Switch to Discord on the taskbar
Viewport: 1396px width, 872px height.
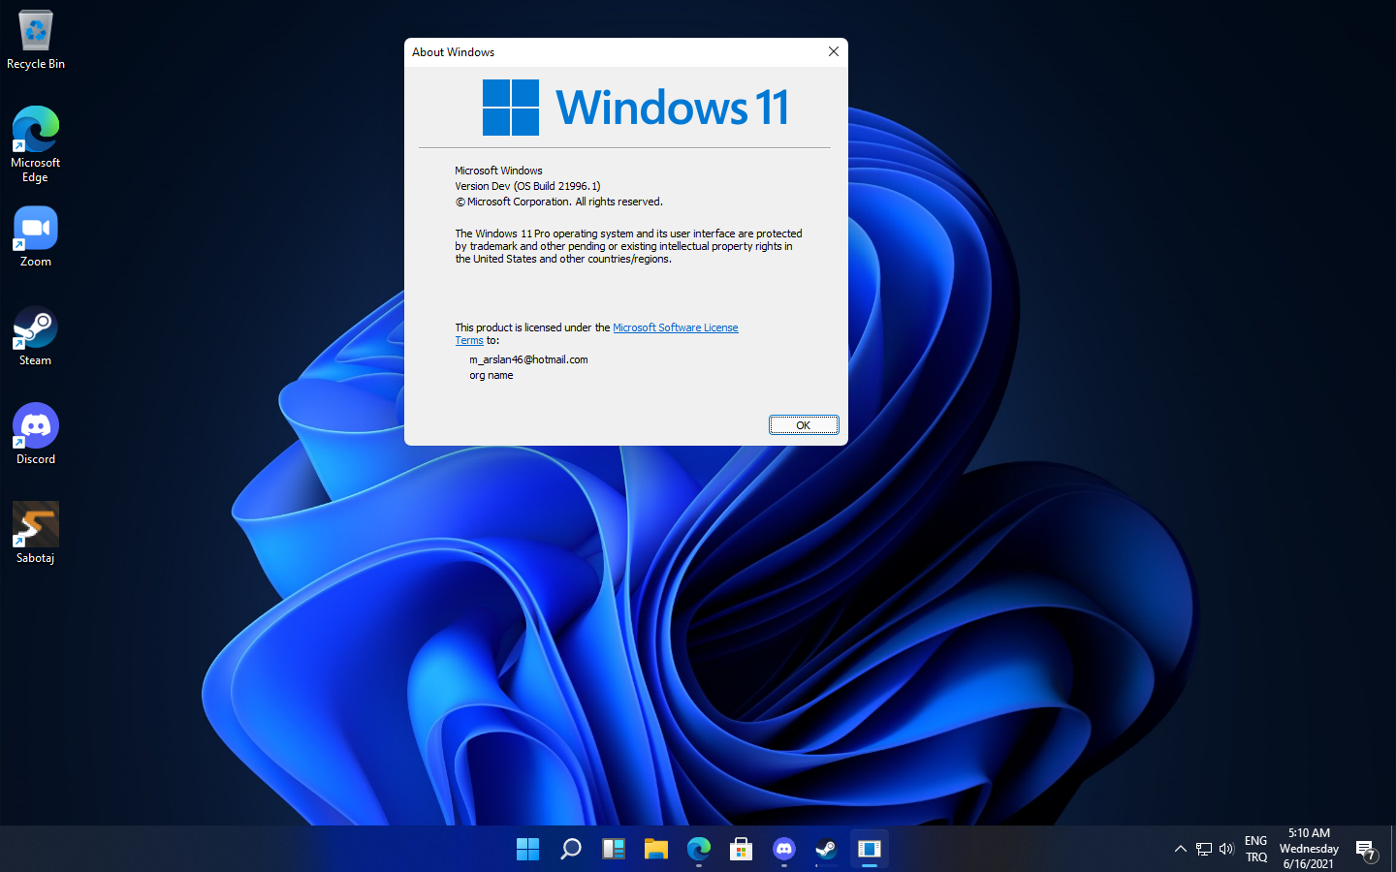(784, 849)
